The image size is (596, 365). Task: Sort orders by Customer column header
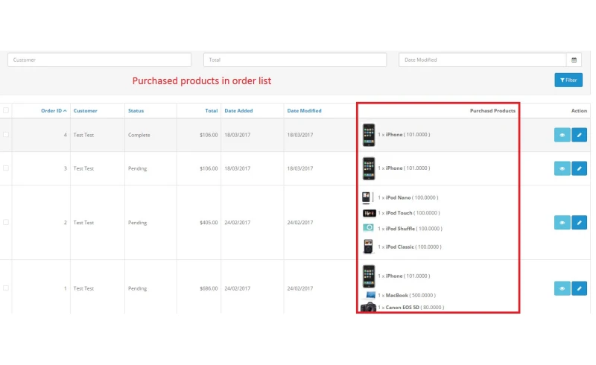[85, 111]
